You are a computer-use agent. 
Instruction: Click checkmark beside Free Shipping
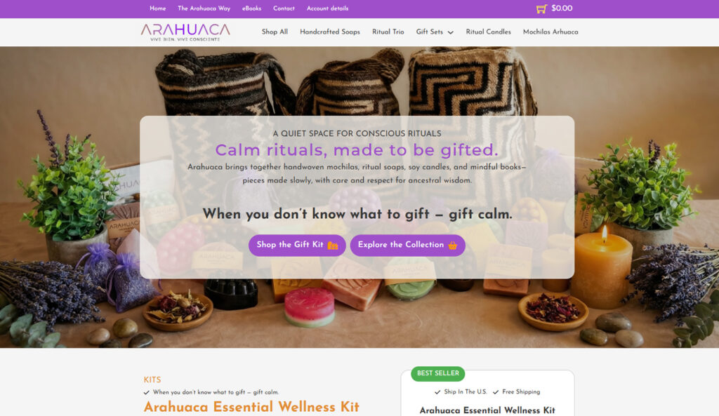click(496, 392)
